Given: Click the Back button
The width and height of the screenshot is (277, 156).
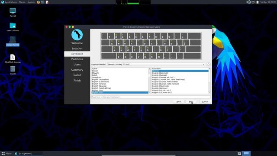Looking at the screenshot, I should click(x=179, y=102).
